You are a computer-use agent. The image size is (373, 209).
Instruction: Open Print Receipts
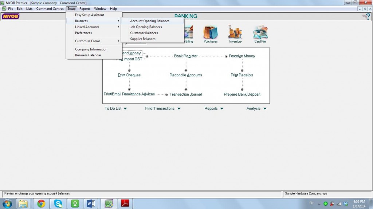pos(242,75)
